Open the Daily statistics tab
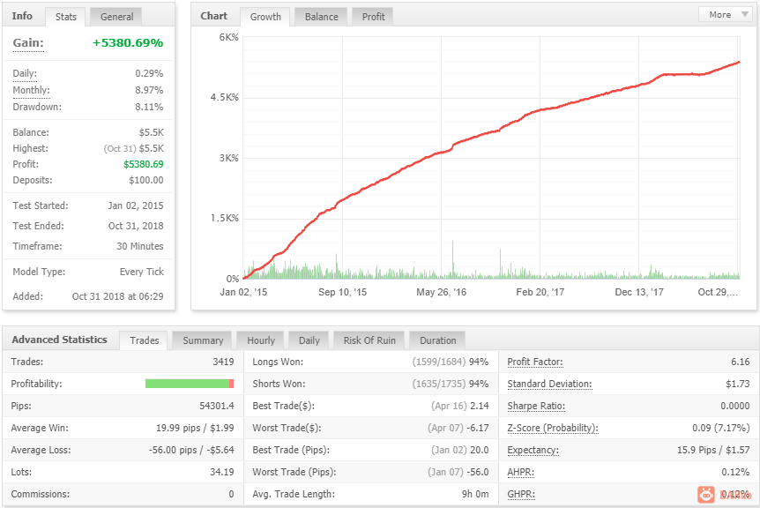Viewport: 760px width, 508px height. 309,340
